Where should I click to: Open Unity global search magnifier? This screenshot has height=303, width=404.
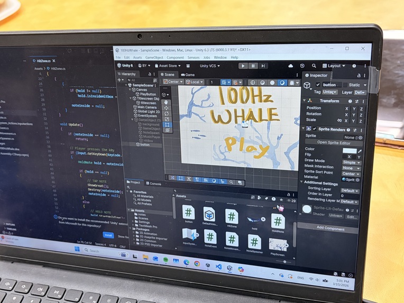pos(314,66)
